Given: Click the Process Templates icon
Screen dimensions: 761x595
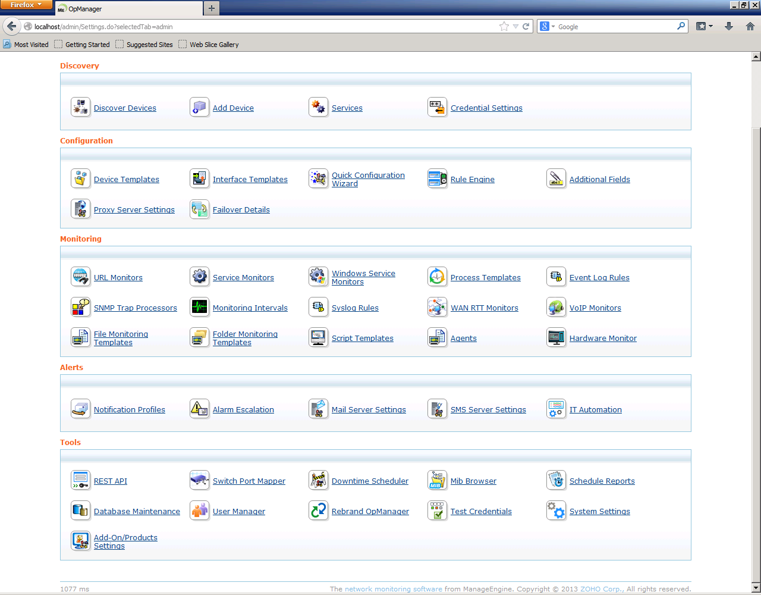Looking at the screenshot, I should tap(437, 277).
